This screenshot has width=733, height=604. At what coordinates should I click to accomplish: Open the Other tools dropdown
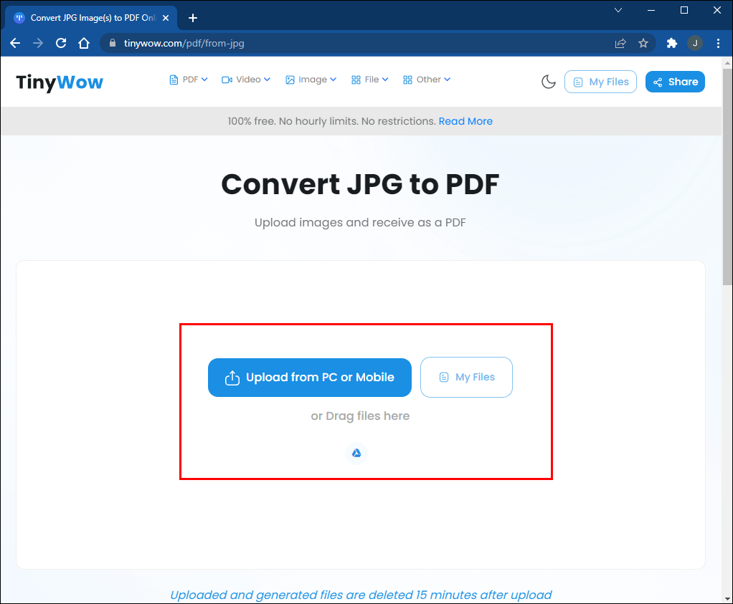click(427, 80)
